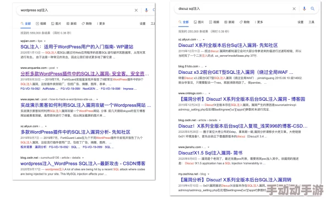Click sitelink 'FG-VD-19-098: Impress ...' under anquanke result
Image resolution: width=327 pixels, height=200 pixels.
point(119,89)
